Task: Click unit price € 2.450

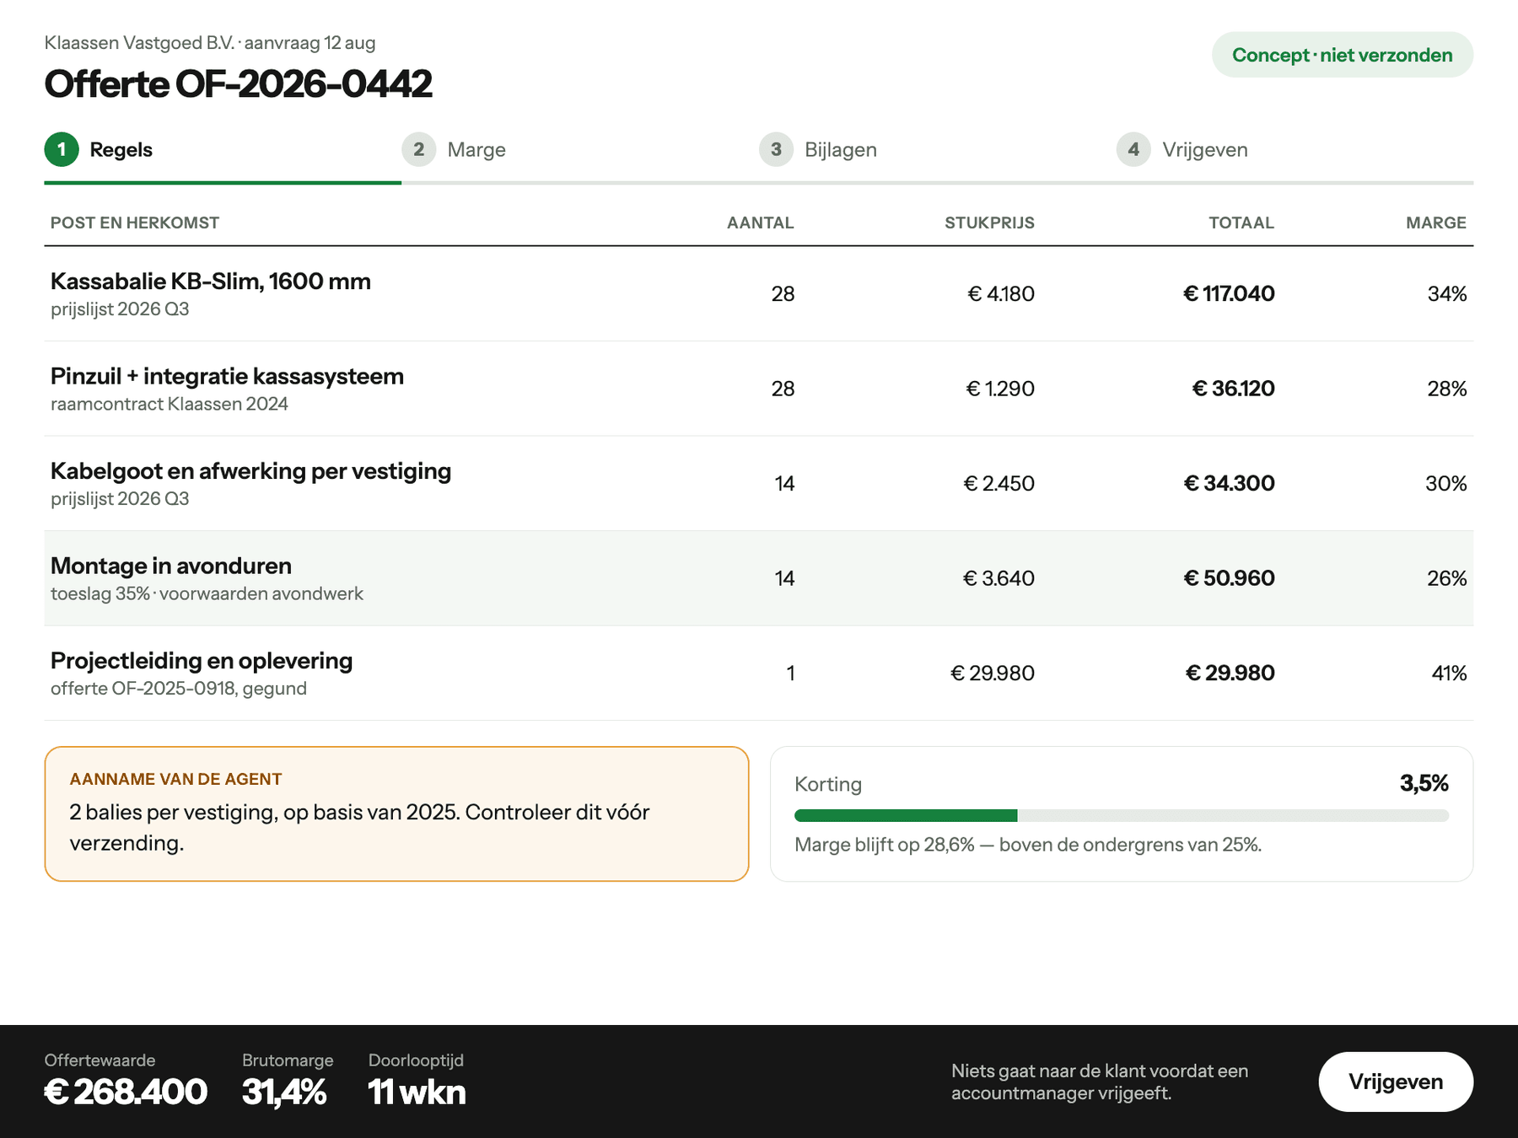Action: (999, 483)
